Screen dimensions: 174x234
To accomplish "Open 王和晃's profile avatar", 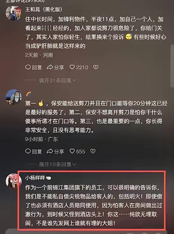I will [x=13, y=13].
